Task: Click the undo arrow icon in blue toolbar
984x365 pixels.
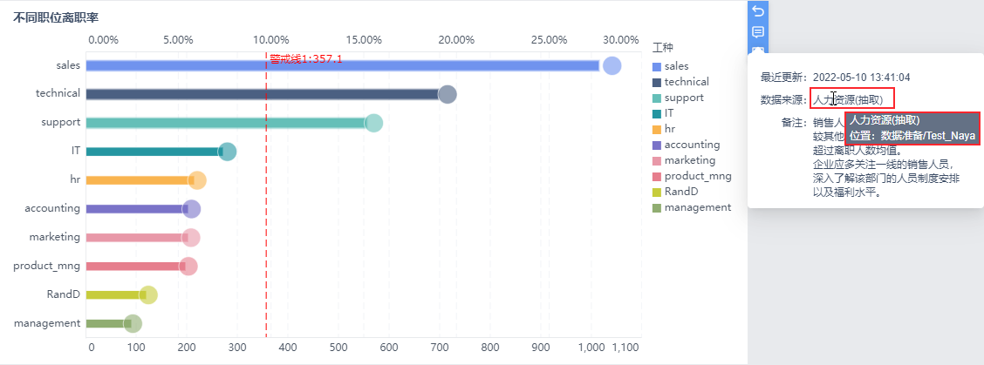Action: 758,11
